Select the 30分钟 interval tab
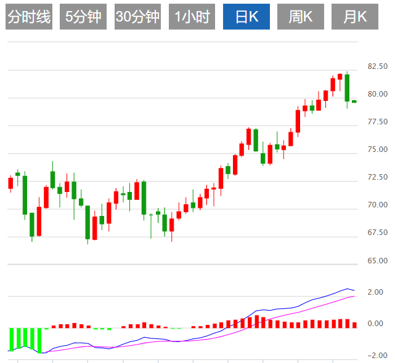This screenshot has width=395, height=363. point(137,17)
